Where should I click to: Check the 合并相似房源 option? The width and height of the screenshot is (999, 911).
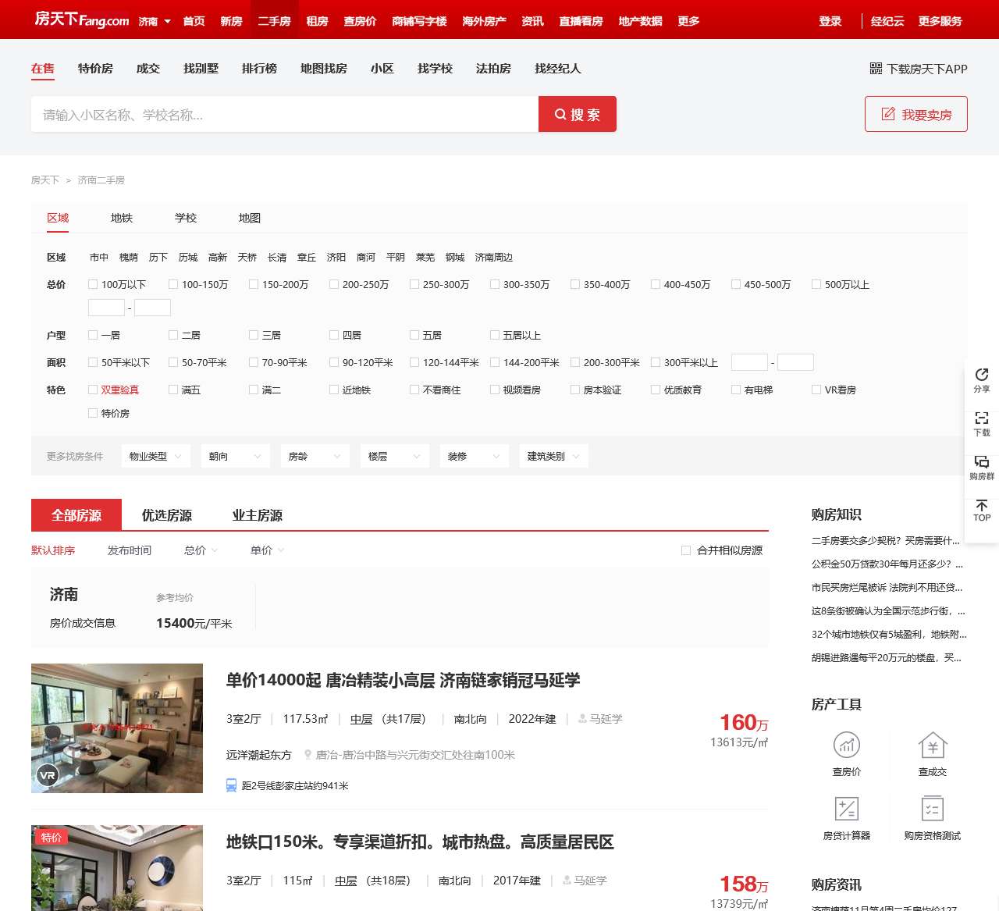pos(685,550)
